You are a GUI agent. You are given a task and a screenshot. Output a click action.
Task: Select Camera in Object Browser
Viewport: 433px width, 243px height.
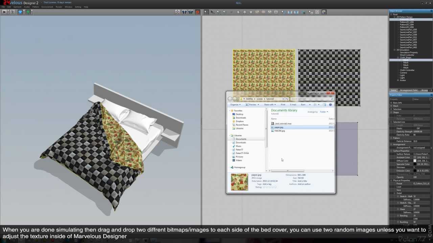tap(403, 73)
